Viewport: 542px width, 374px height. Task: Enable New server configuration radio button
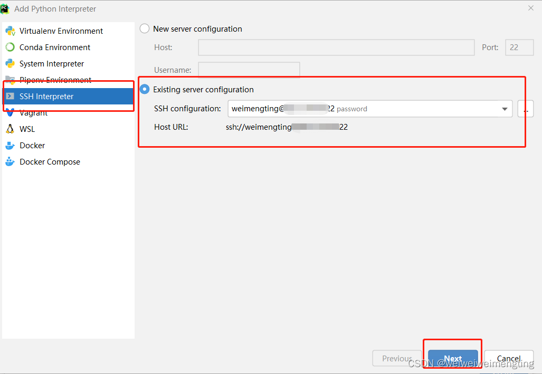tap(145, 28)
